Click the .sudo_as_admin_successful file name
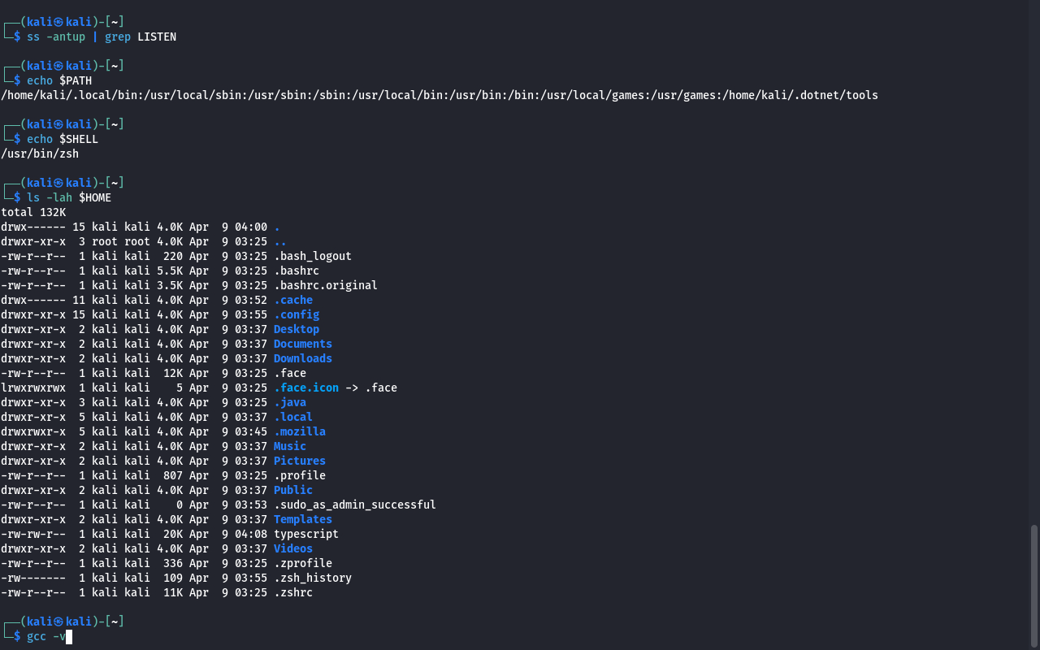Viewport: 1040px width, 650px height. 354,505
